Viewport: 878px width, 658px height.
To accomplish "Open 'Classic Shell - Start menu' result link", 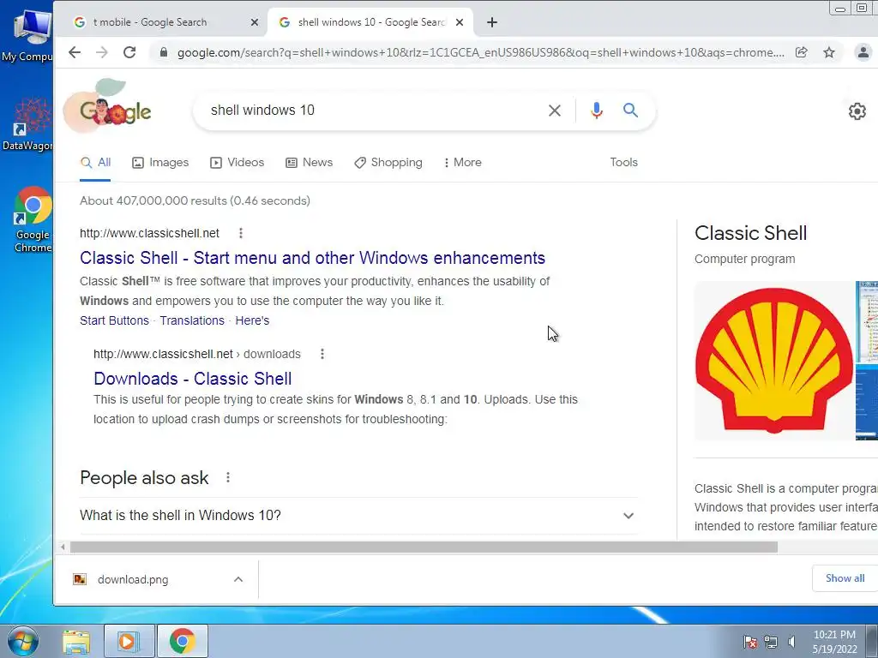I will coord(312,258).
